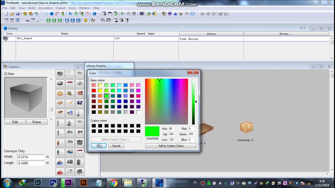Click the luminance slider arrow
Screen dimensions: 335x188
click(x=196, y=102)
